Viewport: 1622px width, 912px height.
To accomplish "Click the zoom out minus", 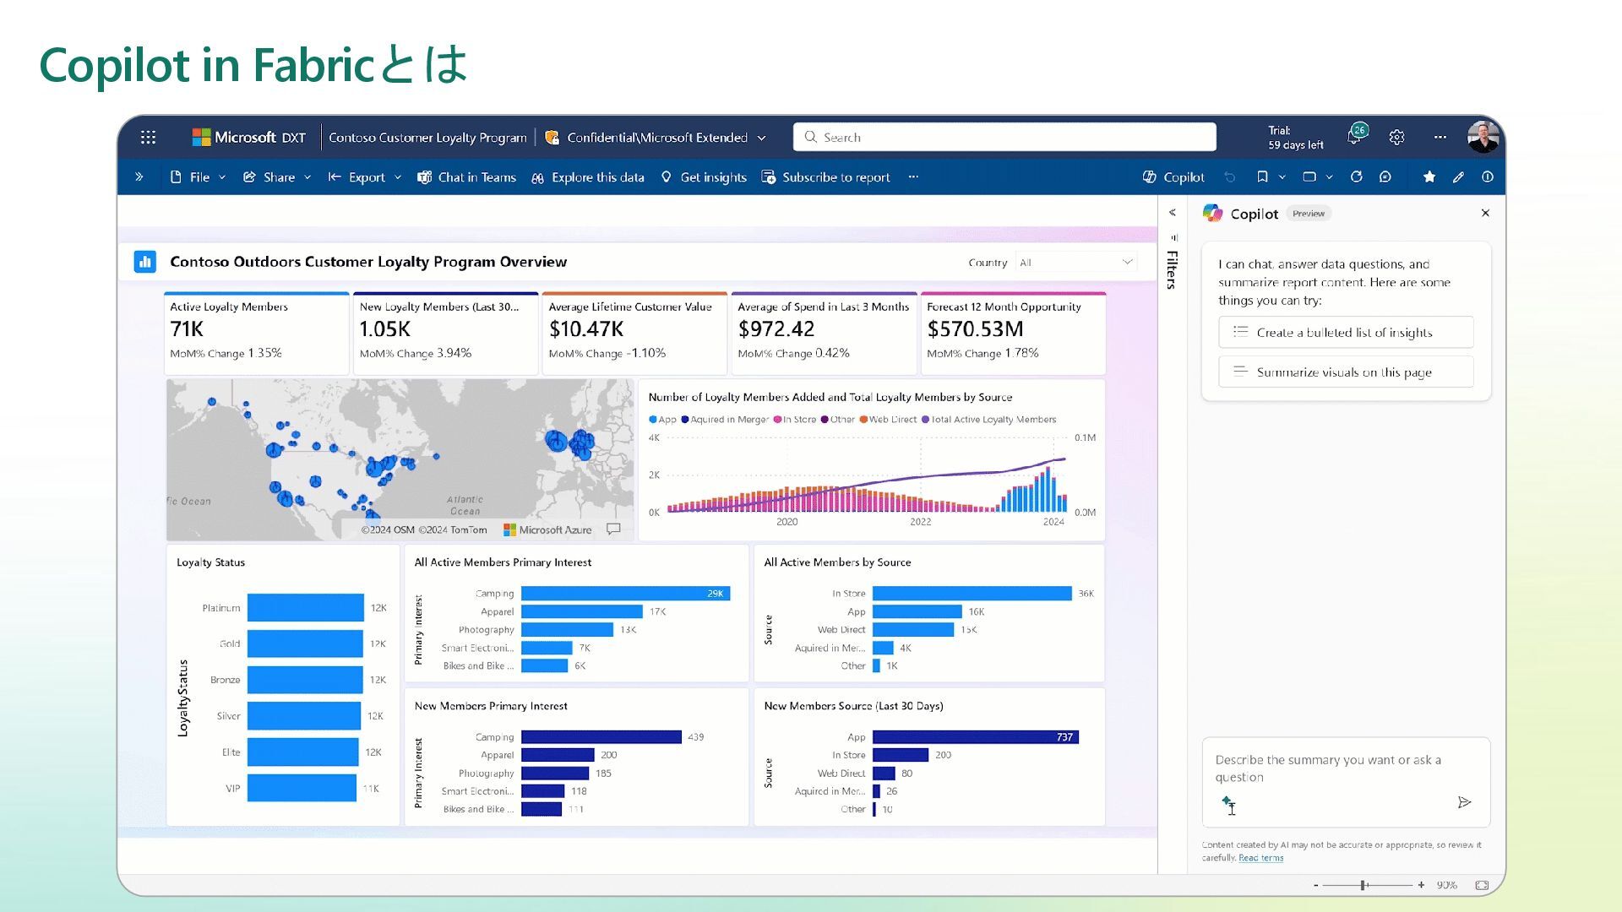I will coord(1315,885).
